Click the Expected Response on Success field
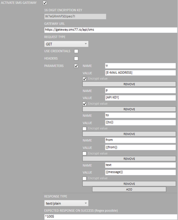Image resolution: width=178 pixels, height=220 pixels. click(111, 217)
